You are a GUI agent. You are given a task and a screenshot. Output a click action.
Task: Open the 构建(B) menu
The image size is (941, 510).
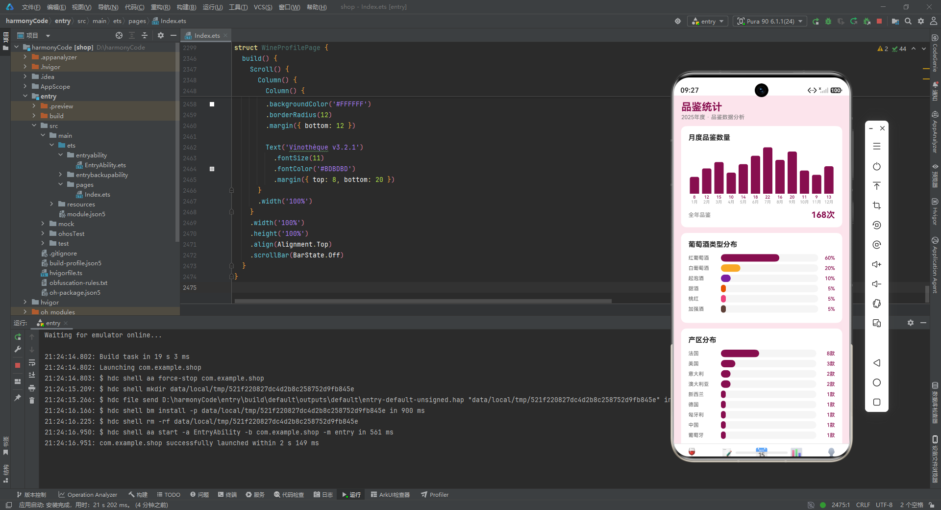click(186, 7)
